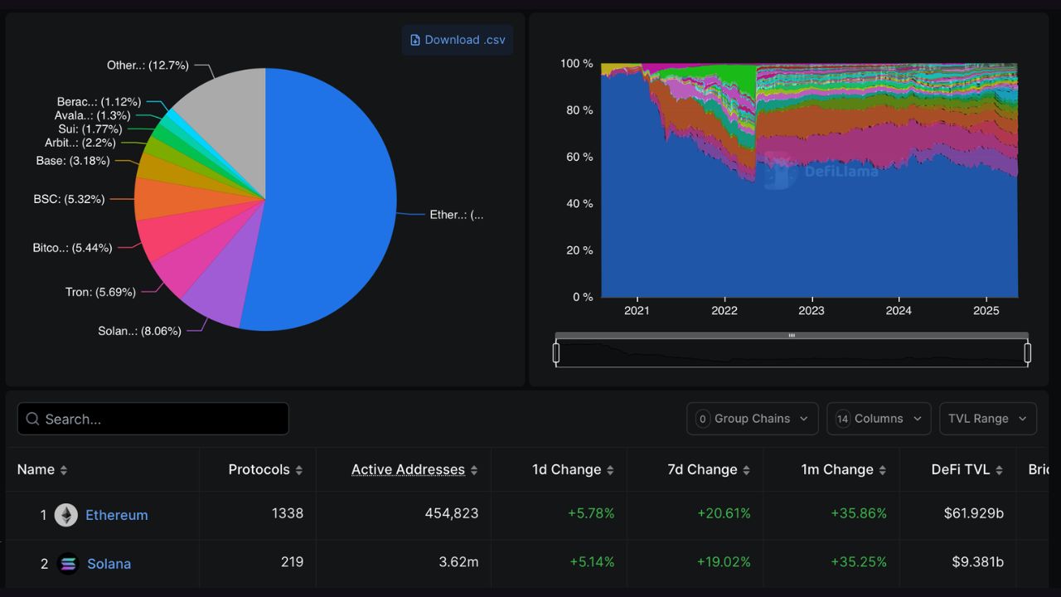Click Ethereum's DeFi TVL $61.929b
Viewport: 1061px width, 597px height.
974,513
